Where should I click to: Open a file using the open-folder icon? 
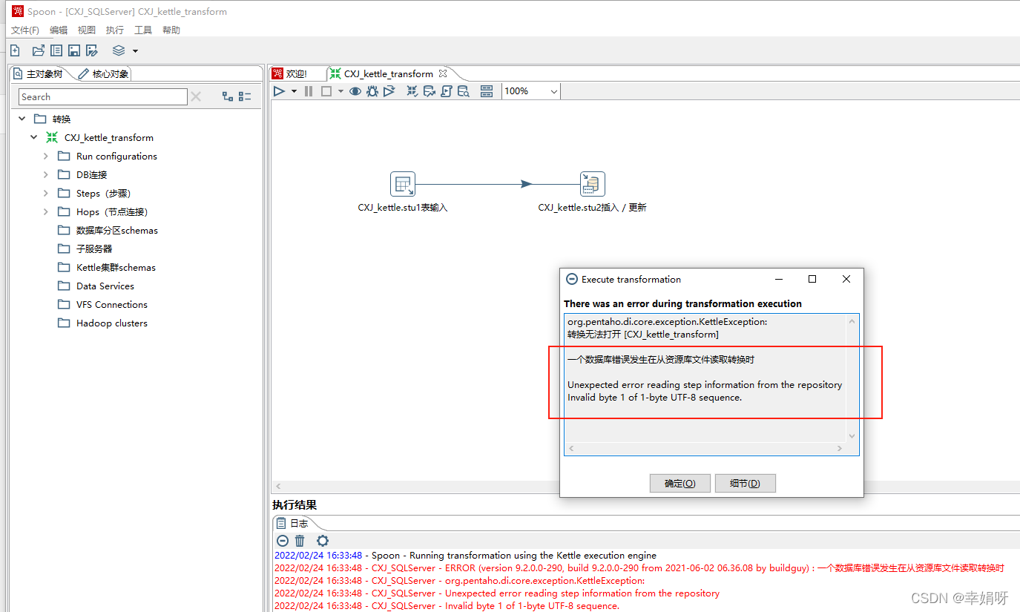pos(38,50)
